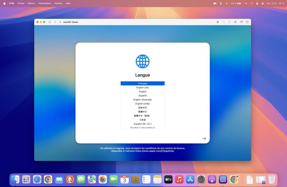Viewport: 287px width, 187px height.
Task: Launch Safari from the Dock
Action: pos(37,179)
